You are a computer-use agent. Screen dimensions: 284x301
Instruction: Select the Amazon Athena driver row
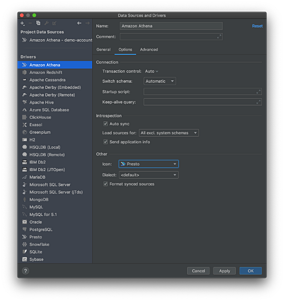tap(55, 65)
